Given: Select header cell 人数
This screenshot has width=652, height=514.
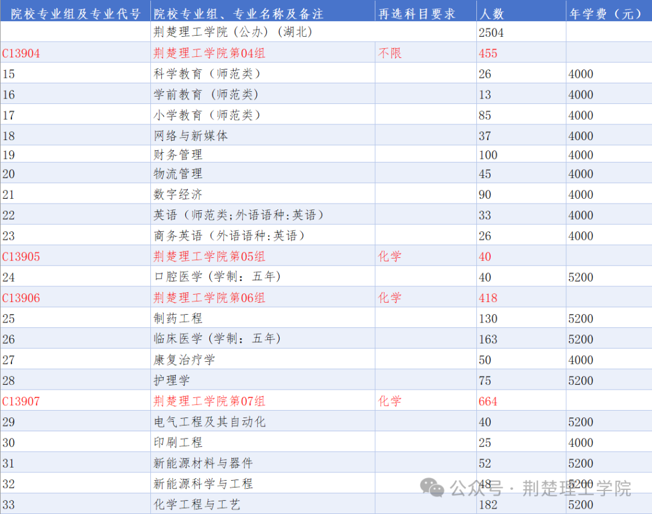Looking at the screenshot, I should pyautogui.click(x=492, y=14).
